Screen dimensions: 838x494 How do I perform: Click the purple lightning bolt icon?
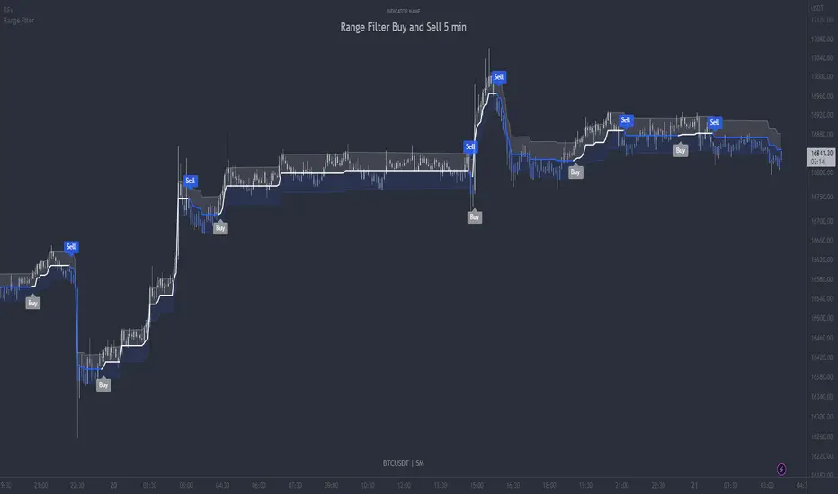click(x=780, y=470)
